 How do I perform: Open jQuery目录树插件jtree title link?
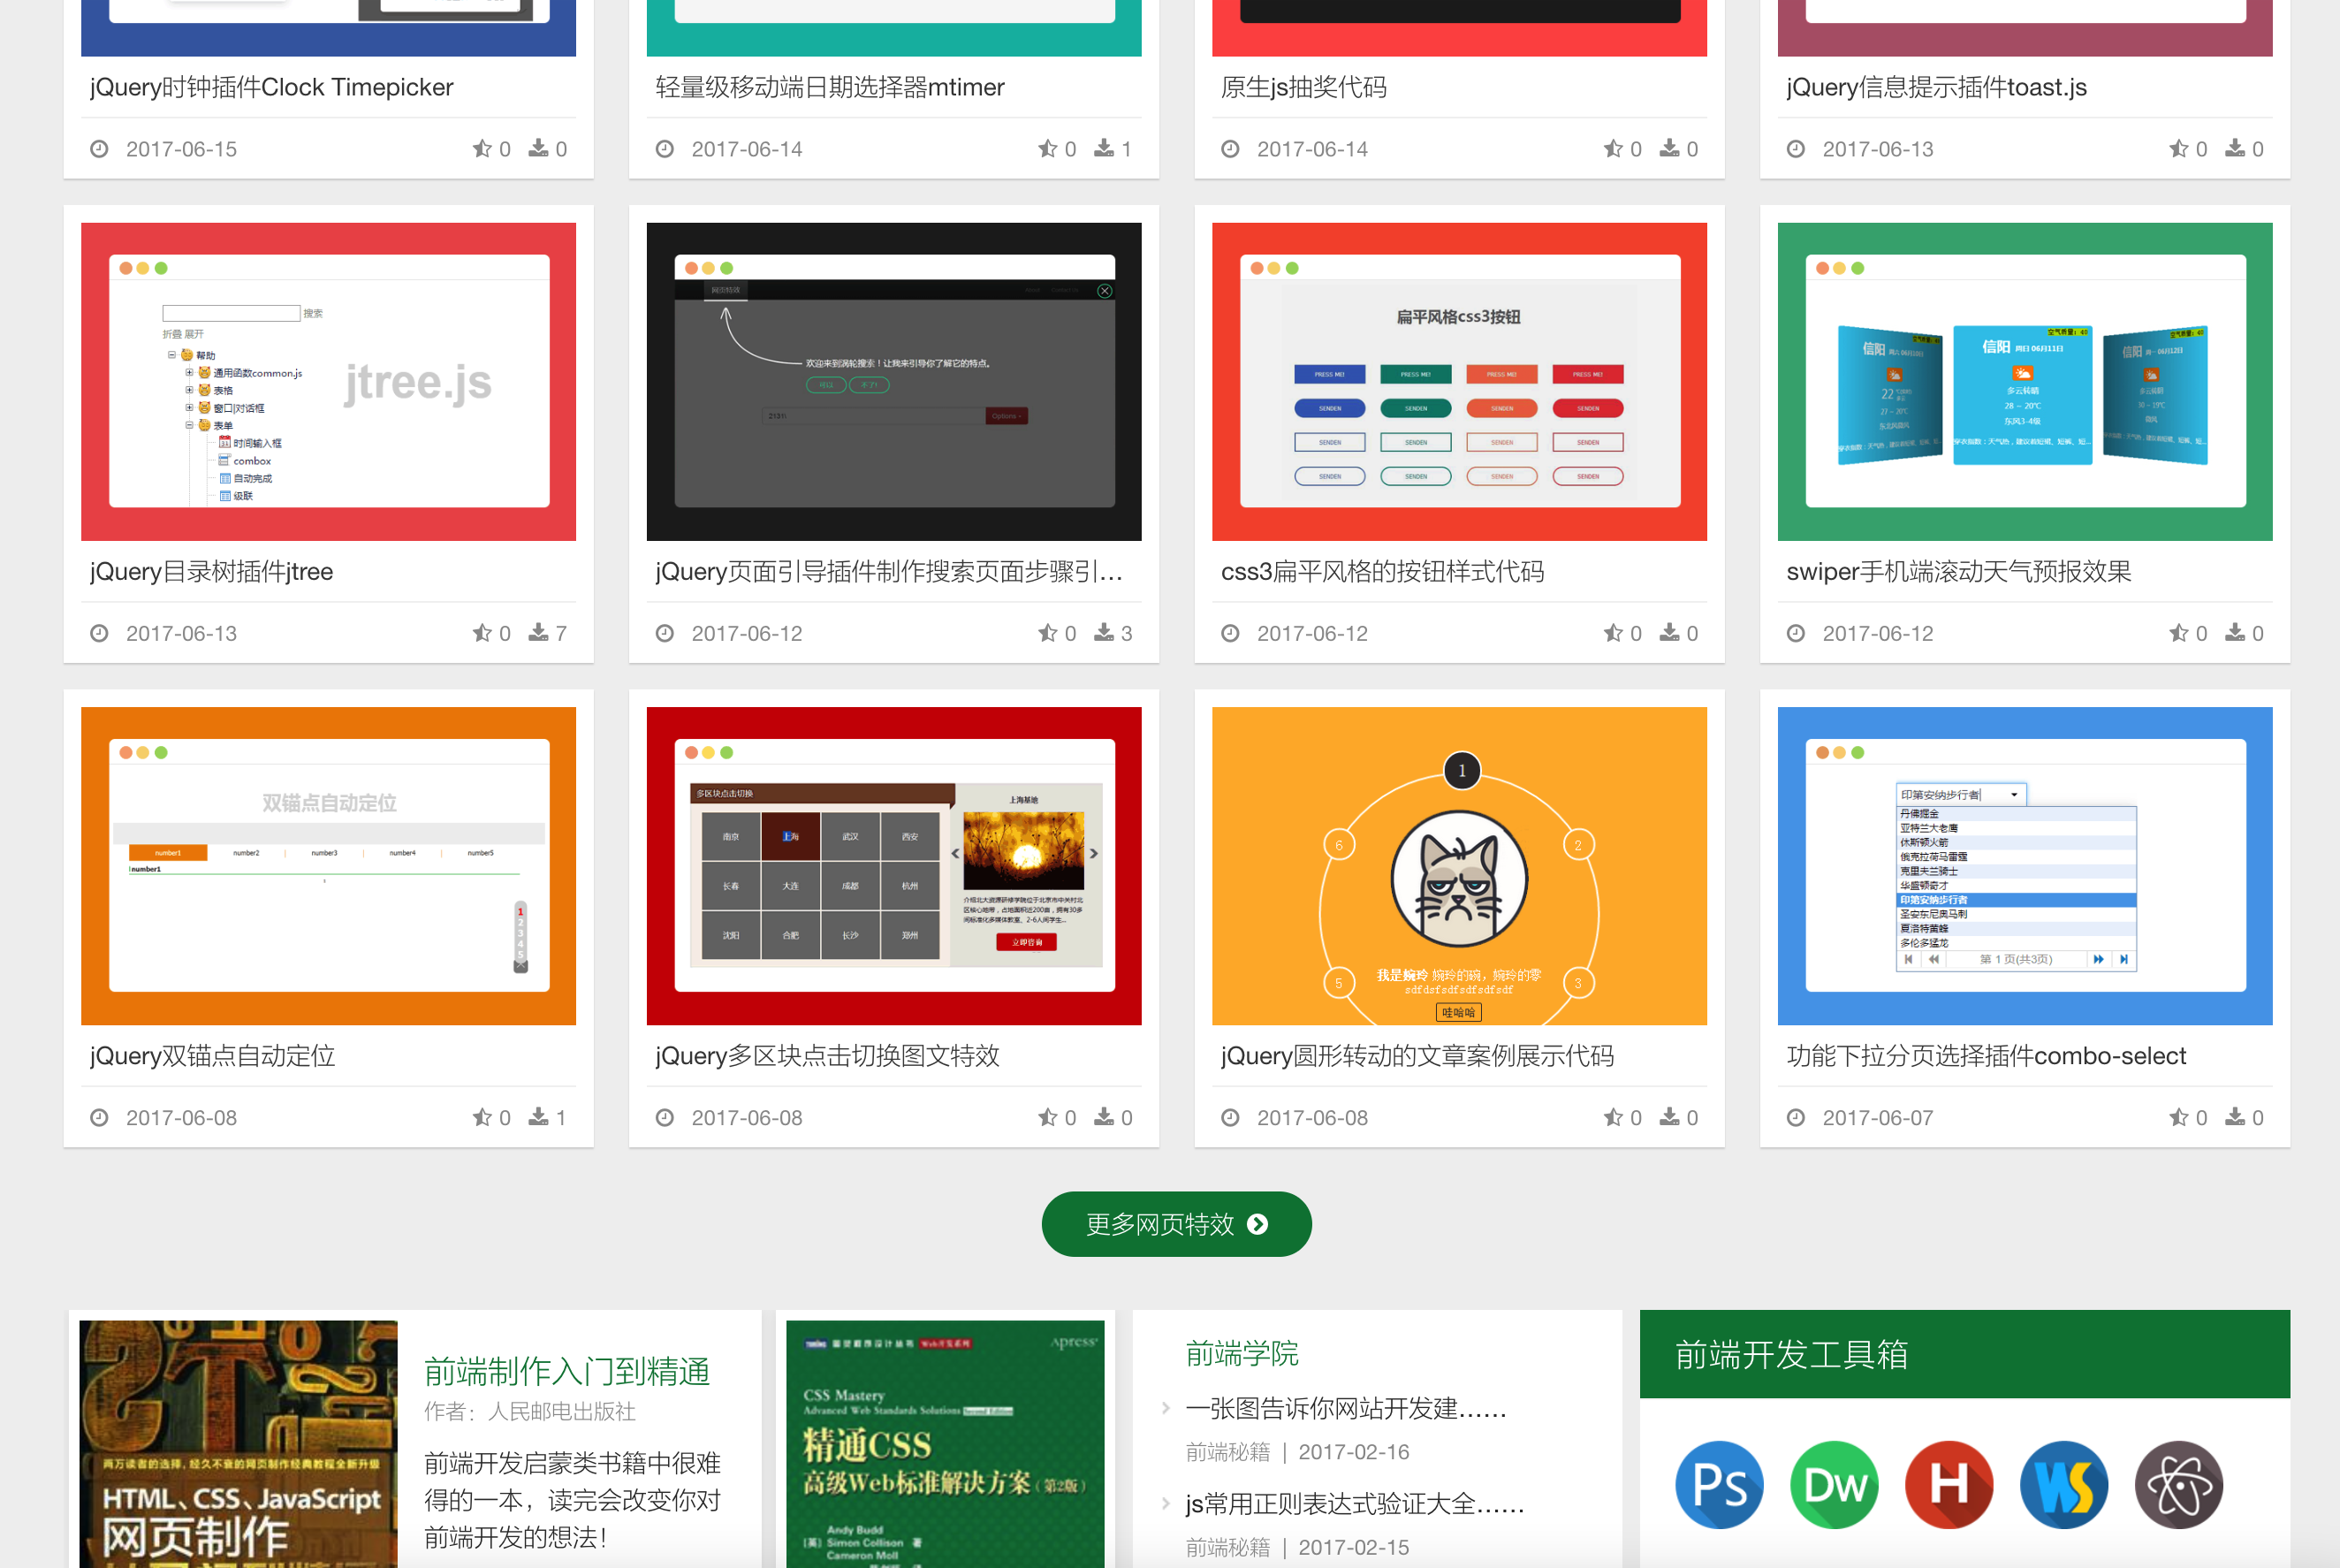[211, 572]
